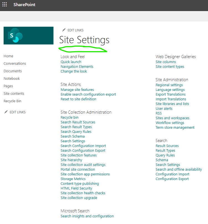Open Recycle Bin in left navigation
Viewport: 208px width, 224px height.
[12, 101]
